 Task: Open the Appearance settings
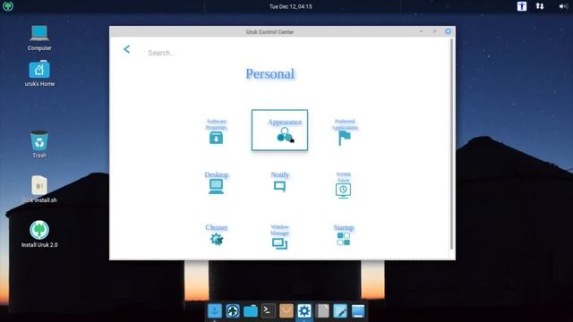pos(279,130)
